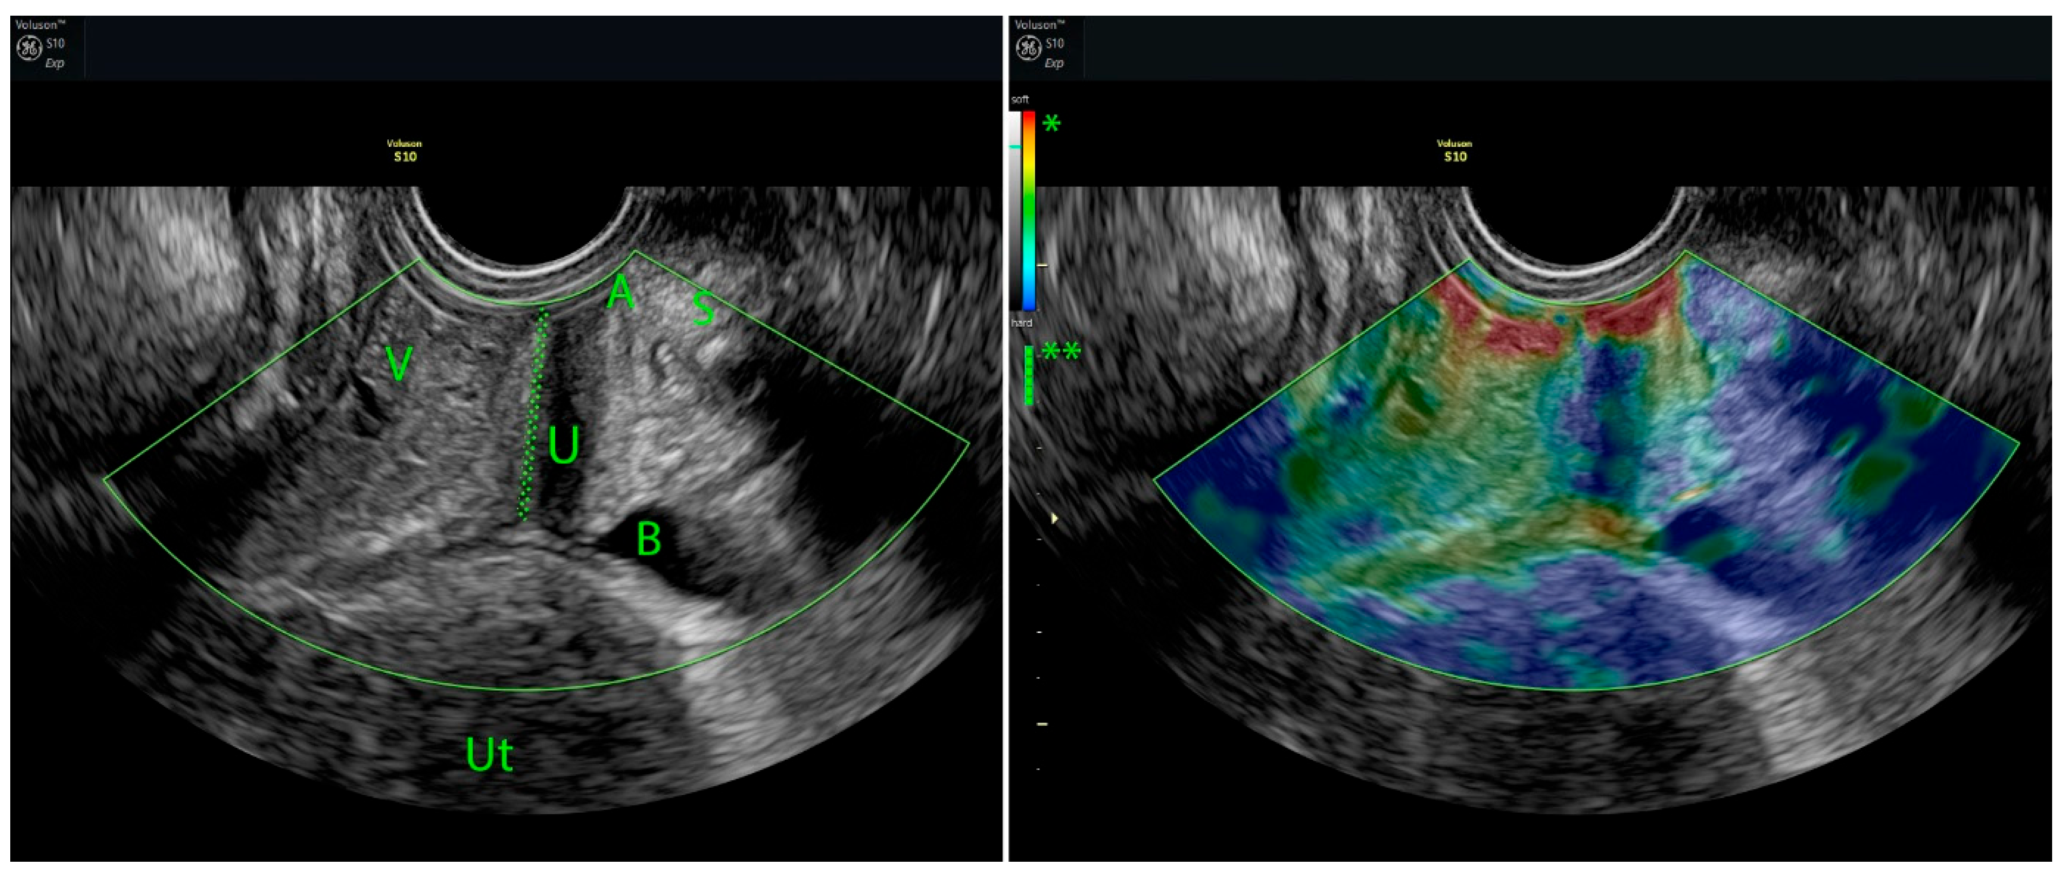Click the 'hard' label below color scale

(1021, 323)
